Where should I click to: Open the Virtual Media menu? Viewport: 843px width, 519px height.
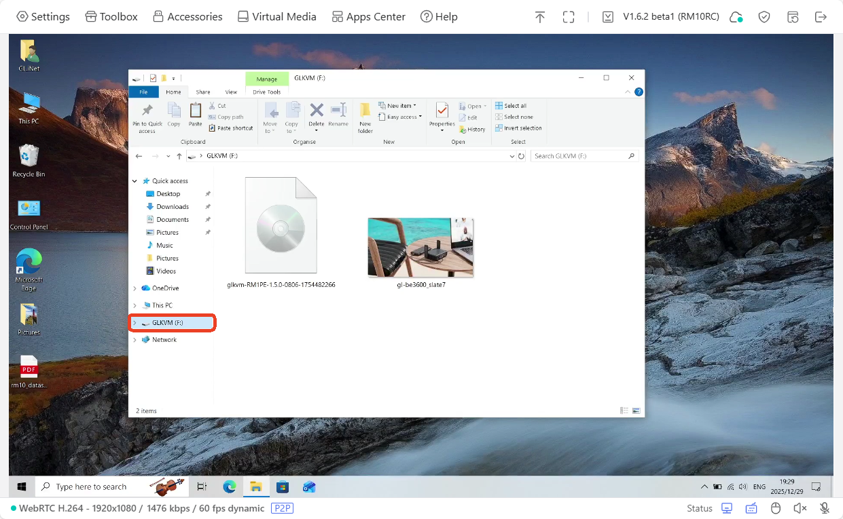276,17
